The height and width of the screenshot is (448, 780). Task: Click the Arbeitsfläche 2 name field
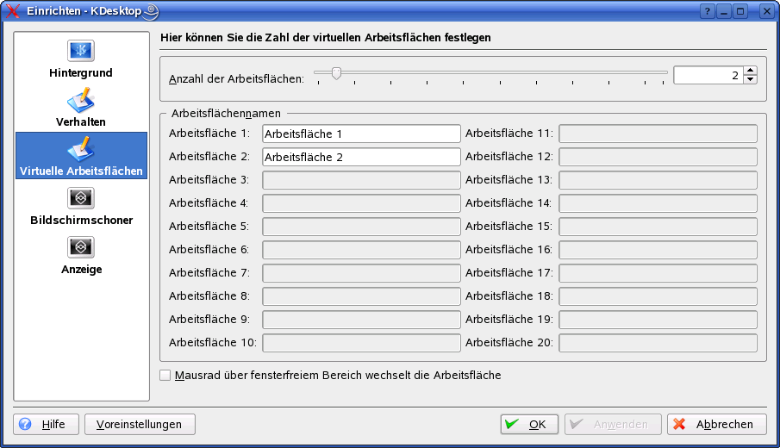(360, 157)
